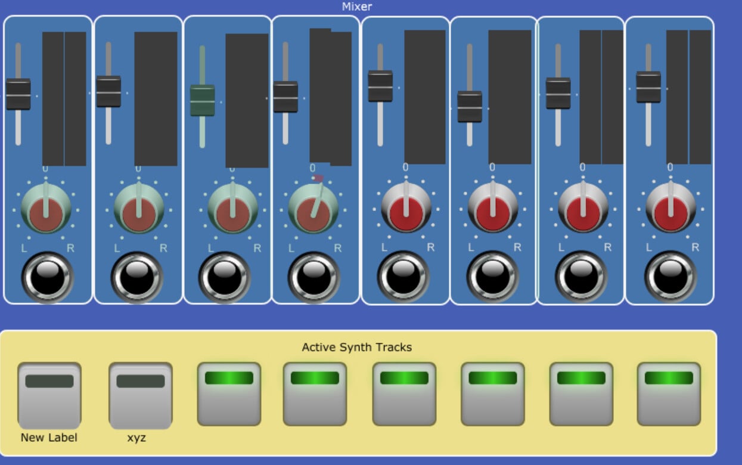Click the fifth channel's audio jack socket
The width and height of the screenshot is (742, 465).
[x=403, y=277]
